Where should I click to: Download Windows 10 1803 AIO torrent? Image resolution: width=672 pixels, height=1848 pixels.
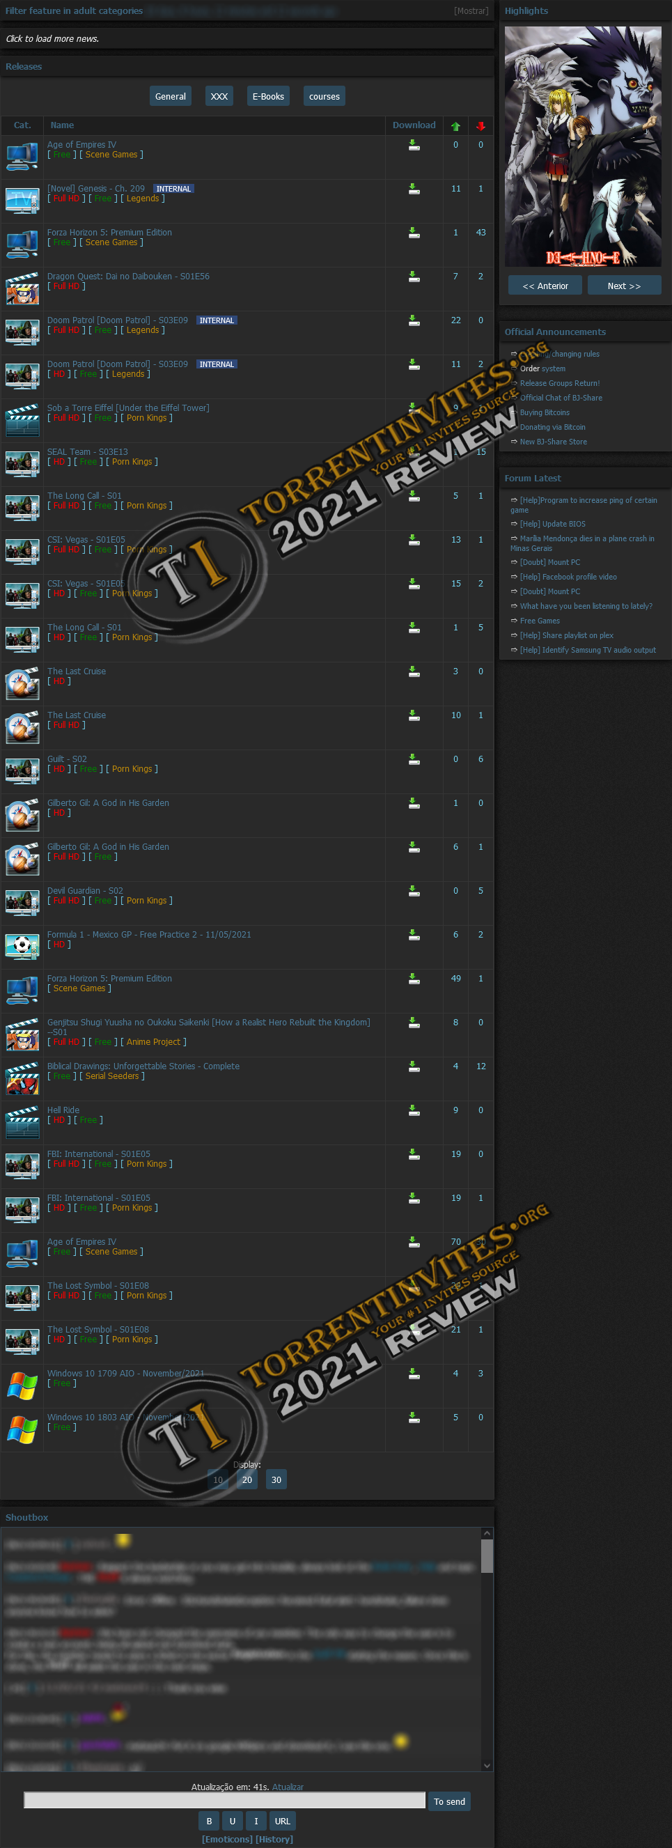(414, 1417)
